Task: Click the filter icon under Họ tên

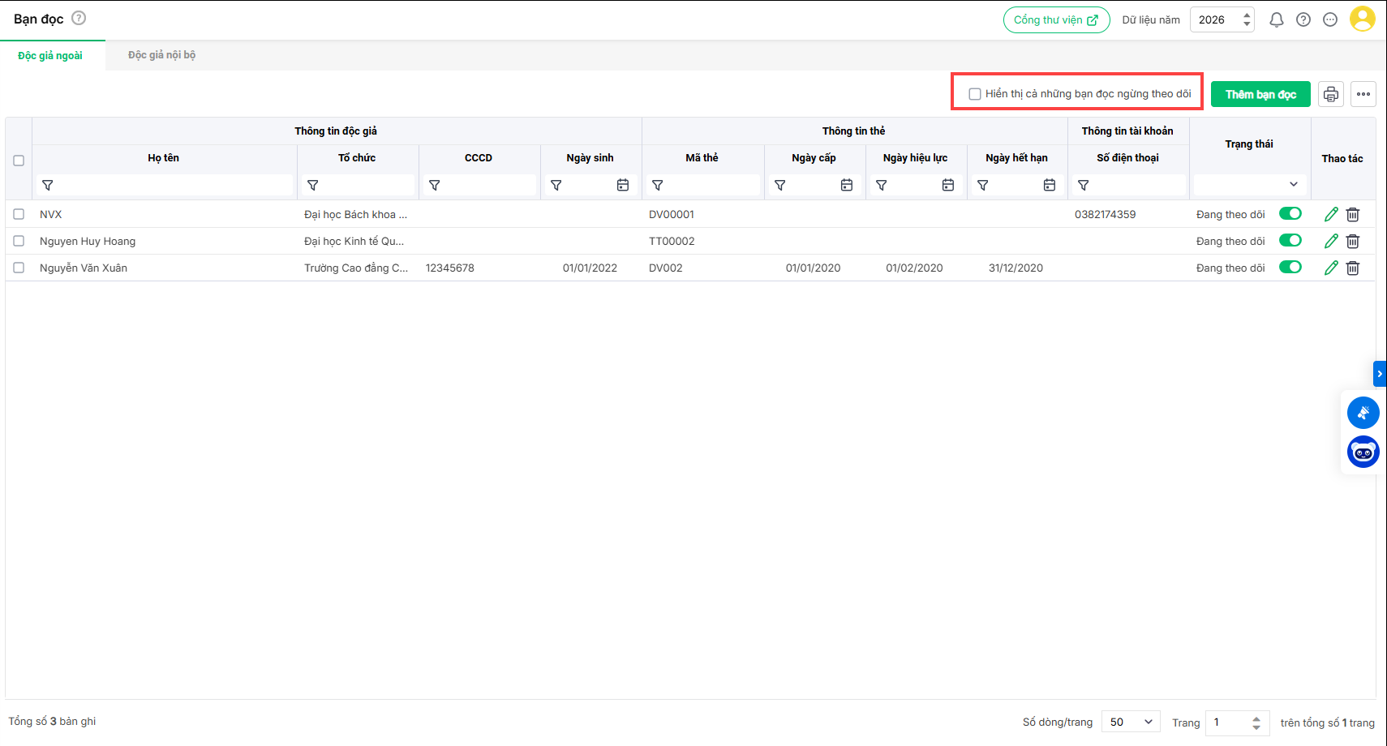Action: (x=48, y=186)
